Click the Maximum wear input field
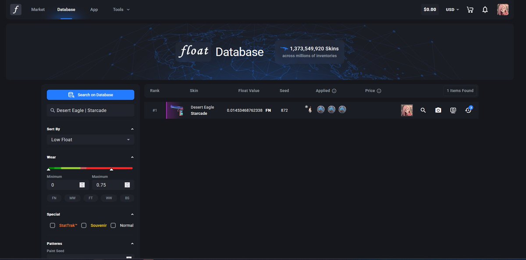The height and width of the screenshot is (260, 526). coord(113,185)
